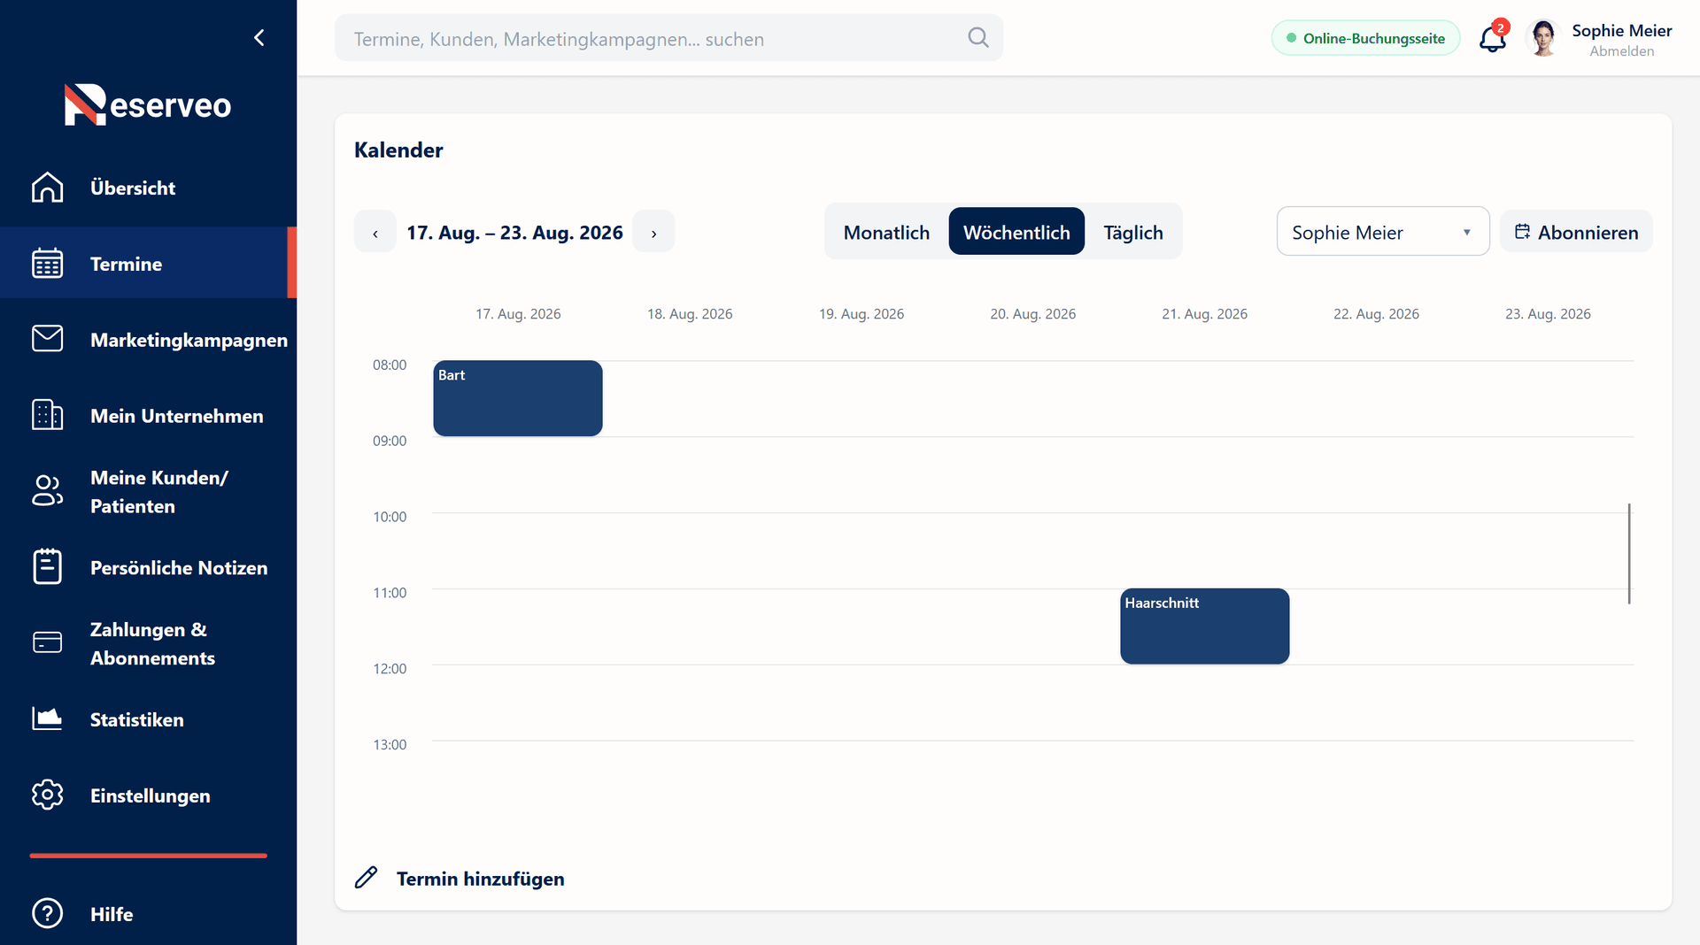Open the notifications bell
This screenshot has height=945, width=1700.
1494,38
